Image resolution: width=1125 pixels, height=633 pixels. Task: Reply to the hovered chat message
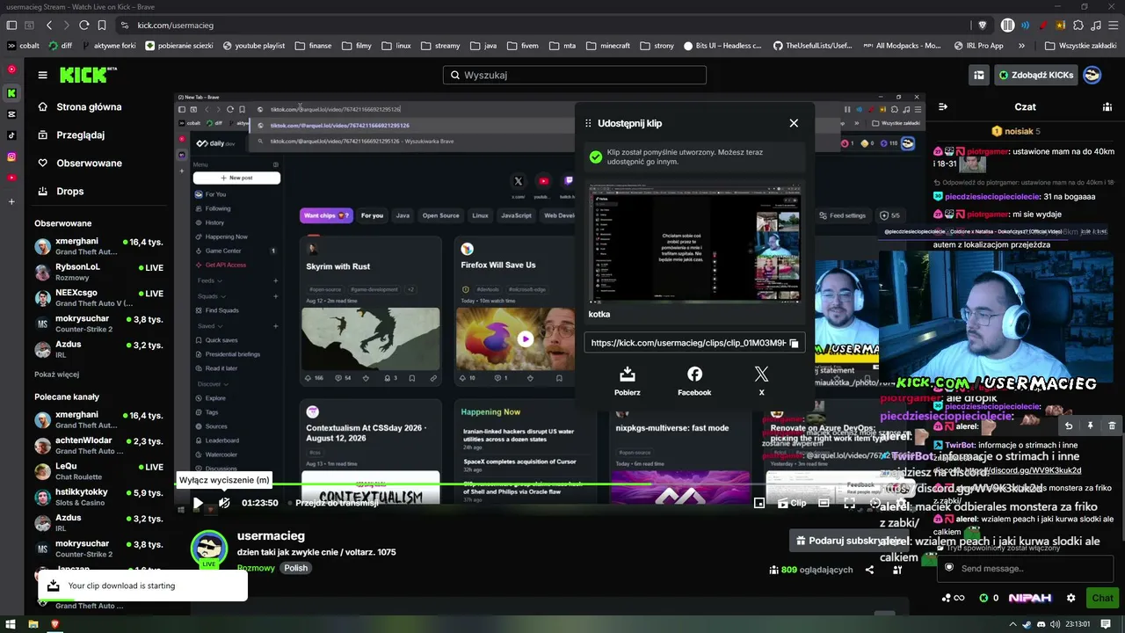tap(1069, 426)
